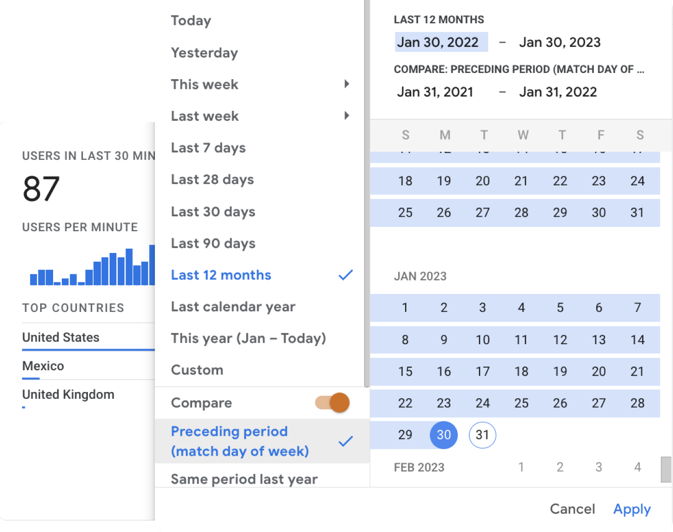Edit the Jan 30, 2022 start date field
This screenshot has height=532, width=673.
[x=441, y=42]
